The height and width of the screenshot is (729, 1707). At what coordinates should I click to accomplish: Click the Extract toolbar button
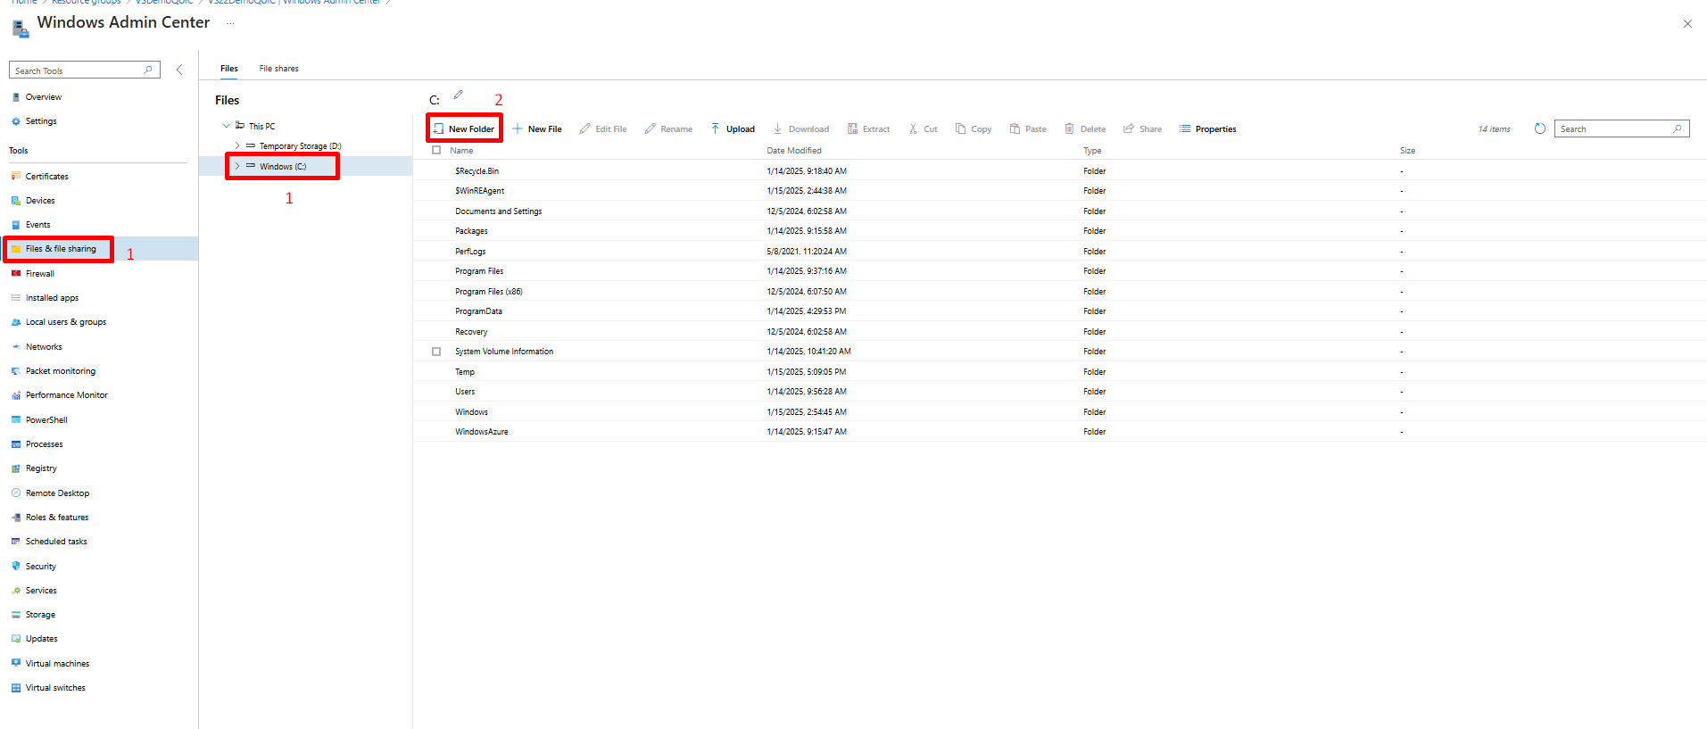(x=868, y=129)
